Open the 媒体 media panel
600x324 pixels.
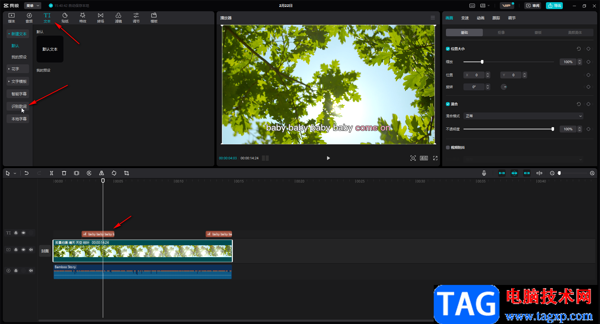click(x=12, y=18)
